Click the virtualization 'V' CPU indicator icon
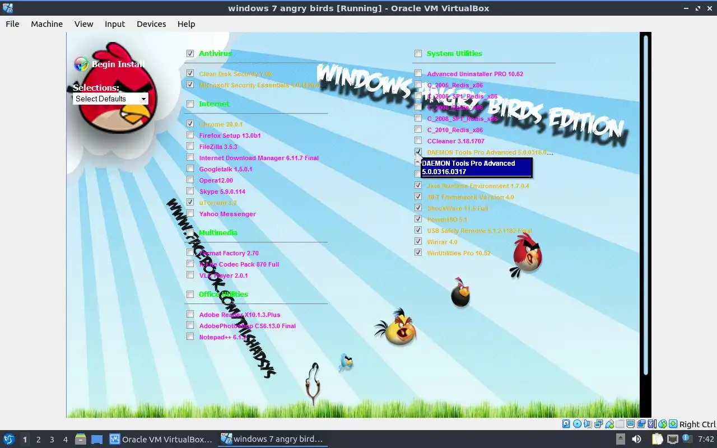 [651, 424]
